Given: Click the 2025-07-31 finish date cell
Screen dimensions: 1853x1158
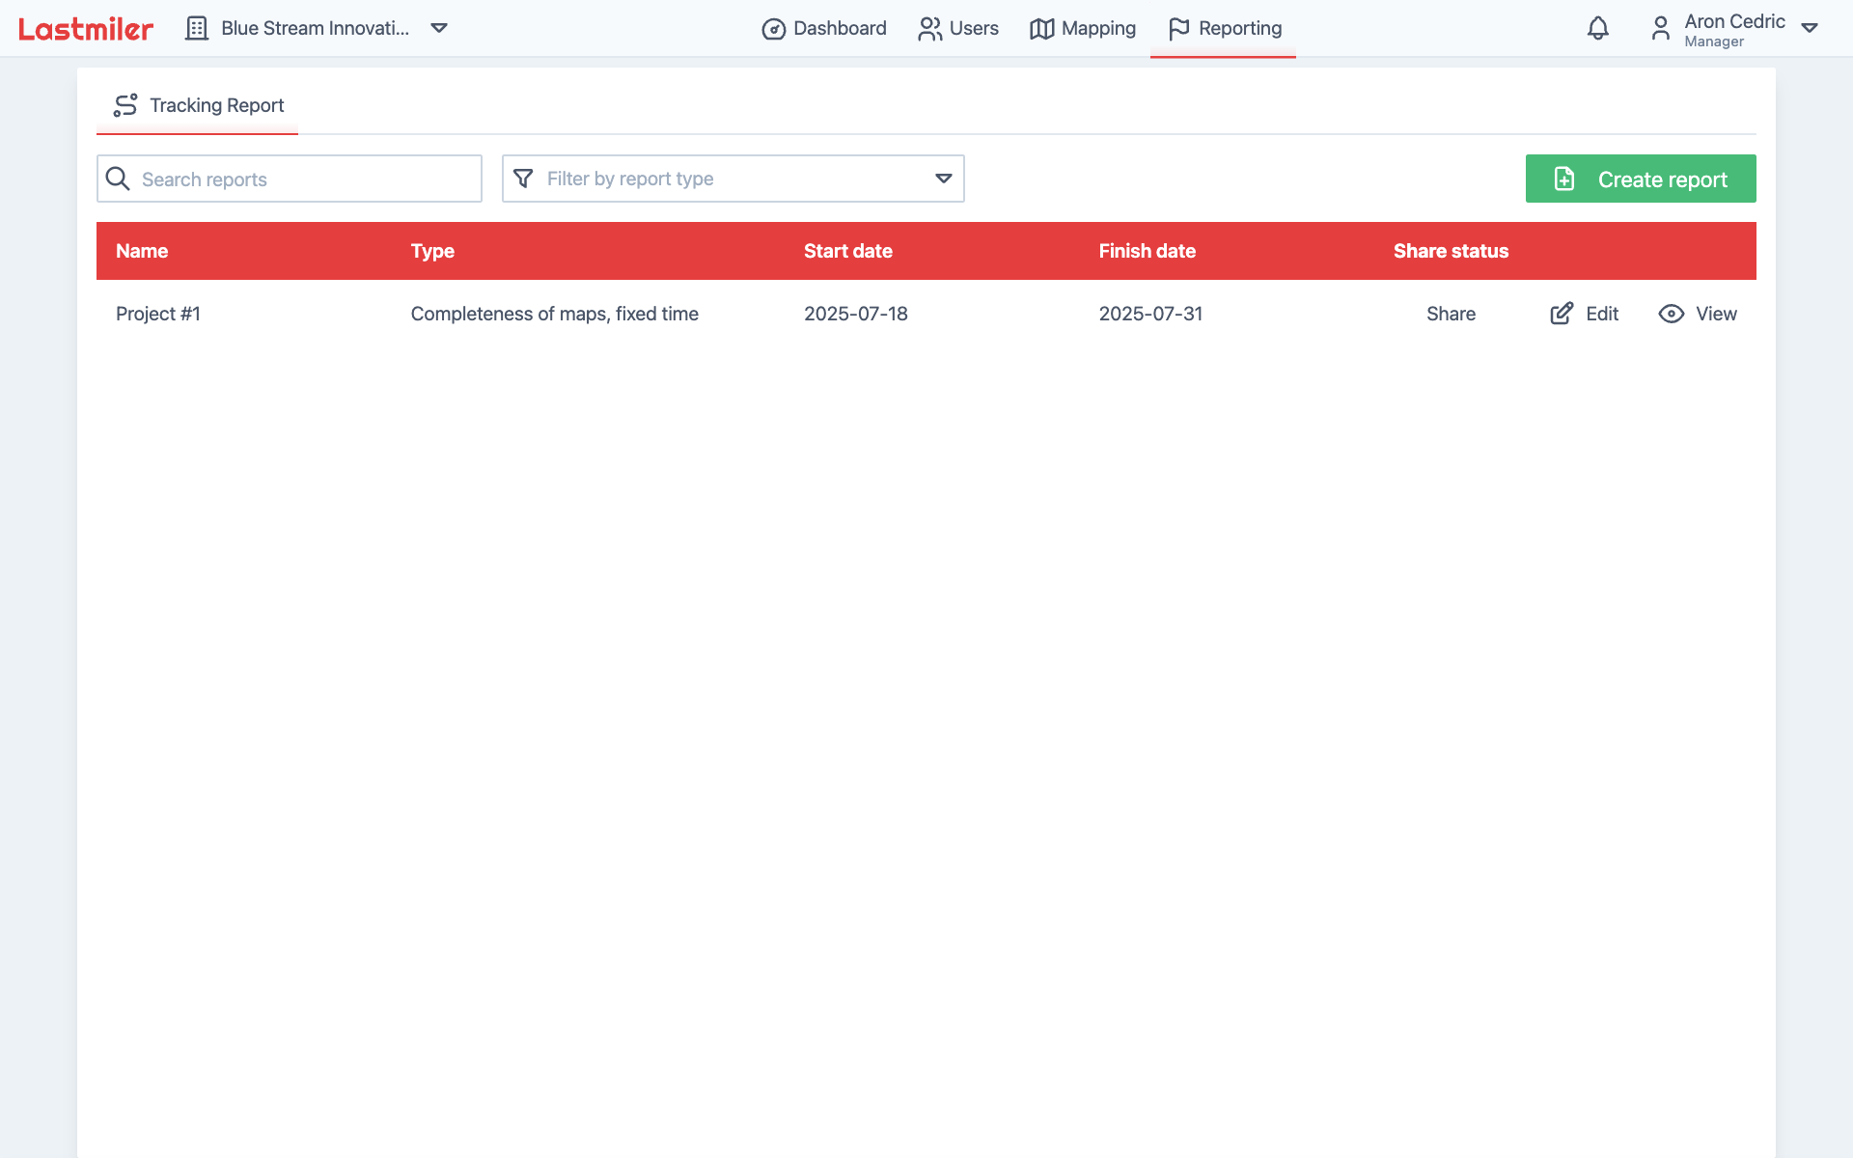Looking at the screenshot, I should (x=1151, y=314).
